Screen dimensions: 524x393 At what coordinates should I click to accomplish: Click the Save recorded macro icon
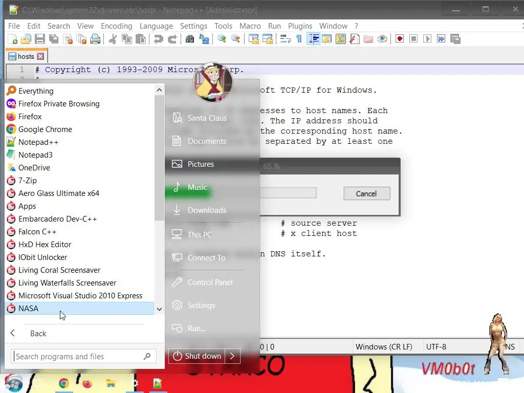tap(455, 39)
